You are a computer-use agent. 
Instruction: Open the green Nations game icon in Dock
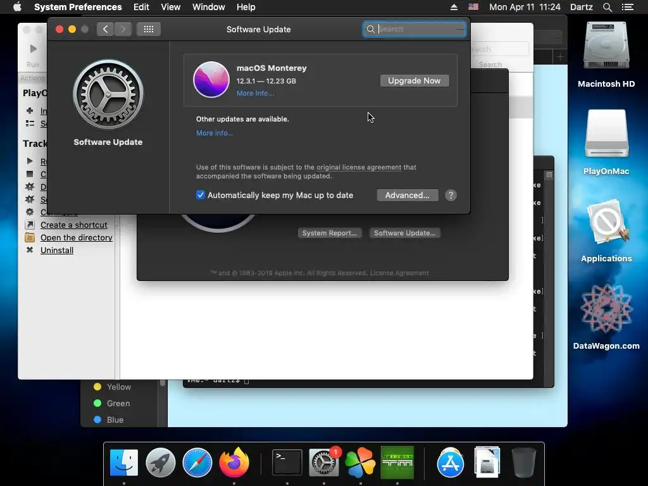pos(397,463)
